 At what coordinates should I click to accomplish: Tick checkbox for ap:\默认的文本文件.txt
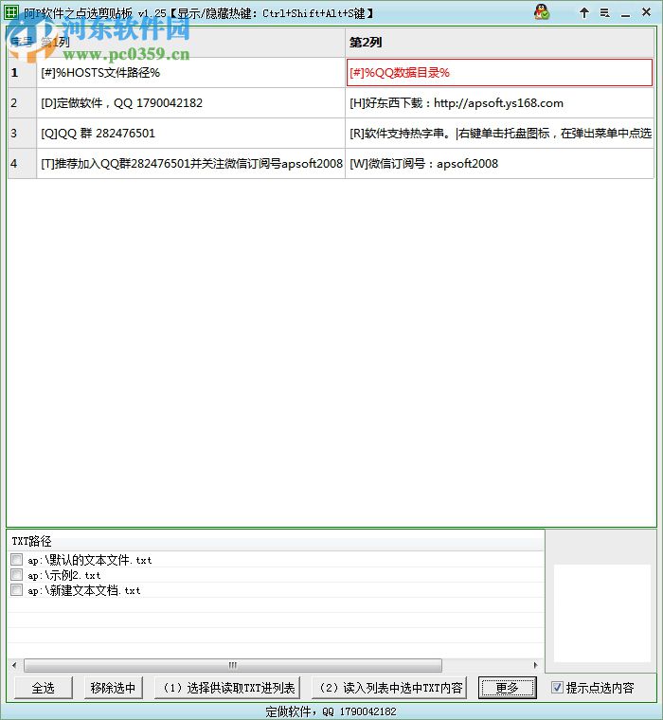[x=16, y=559]
